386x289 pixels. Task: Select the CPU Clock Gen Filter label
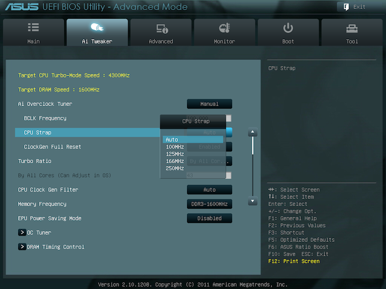coord(48,189)
